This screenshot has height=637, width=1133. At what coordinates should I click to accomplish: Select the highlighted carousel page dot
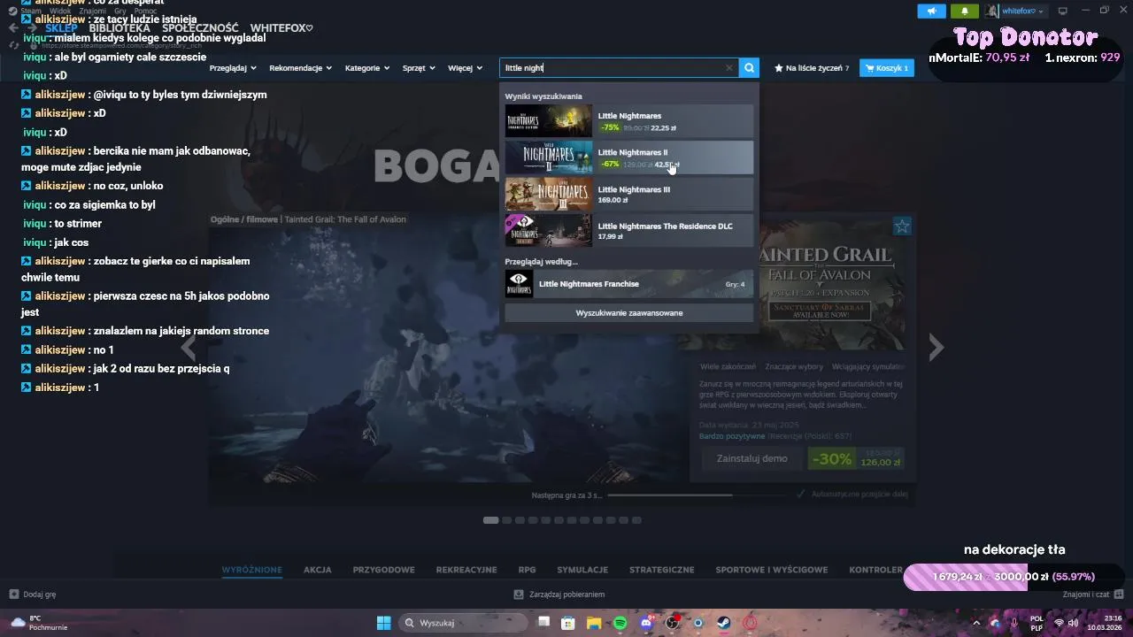point(490,520)
